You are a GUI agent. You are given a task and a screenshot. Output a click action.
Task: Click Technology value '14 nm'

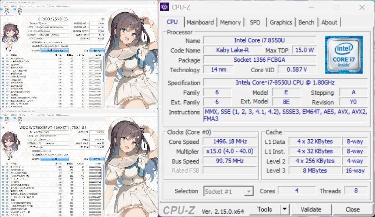pyautogui.click(x=218, y=70)
